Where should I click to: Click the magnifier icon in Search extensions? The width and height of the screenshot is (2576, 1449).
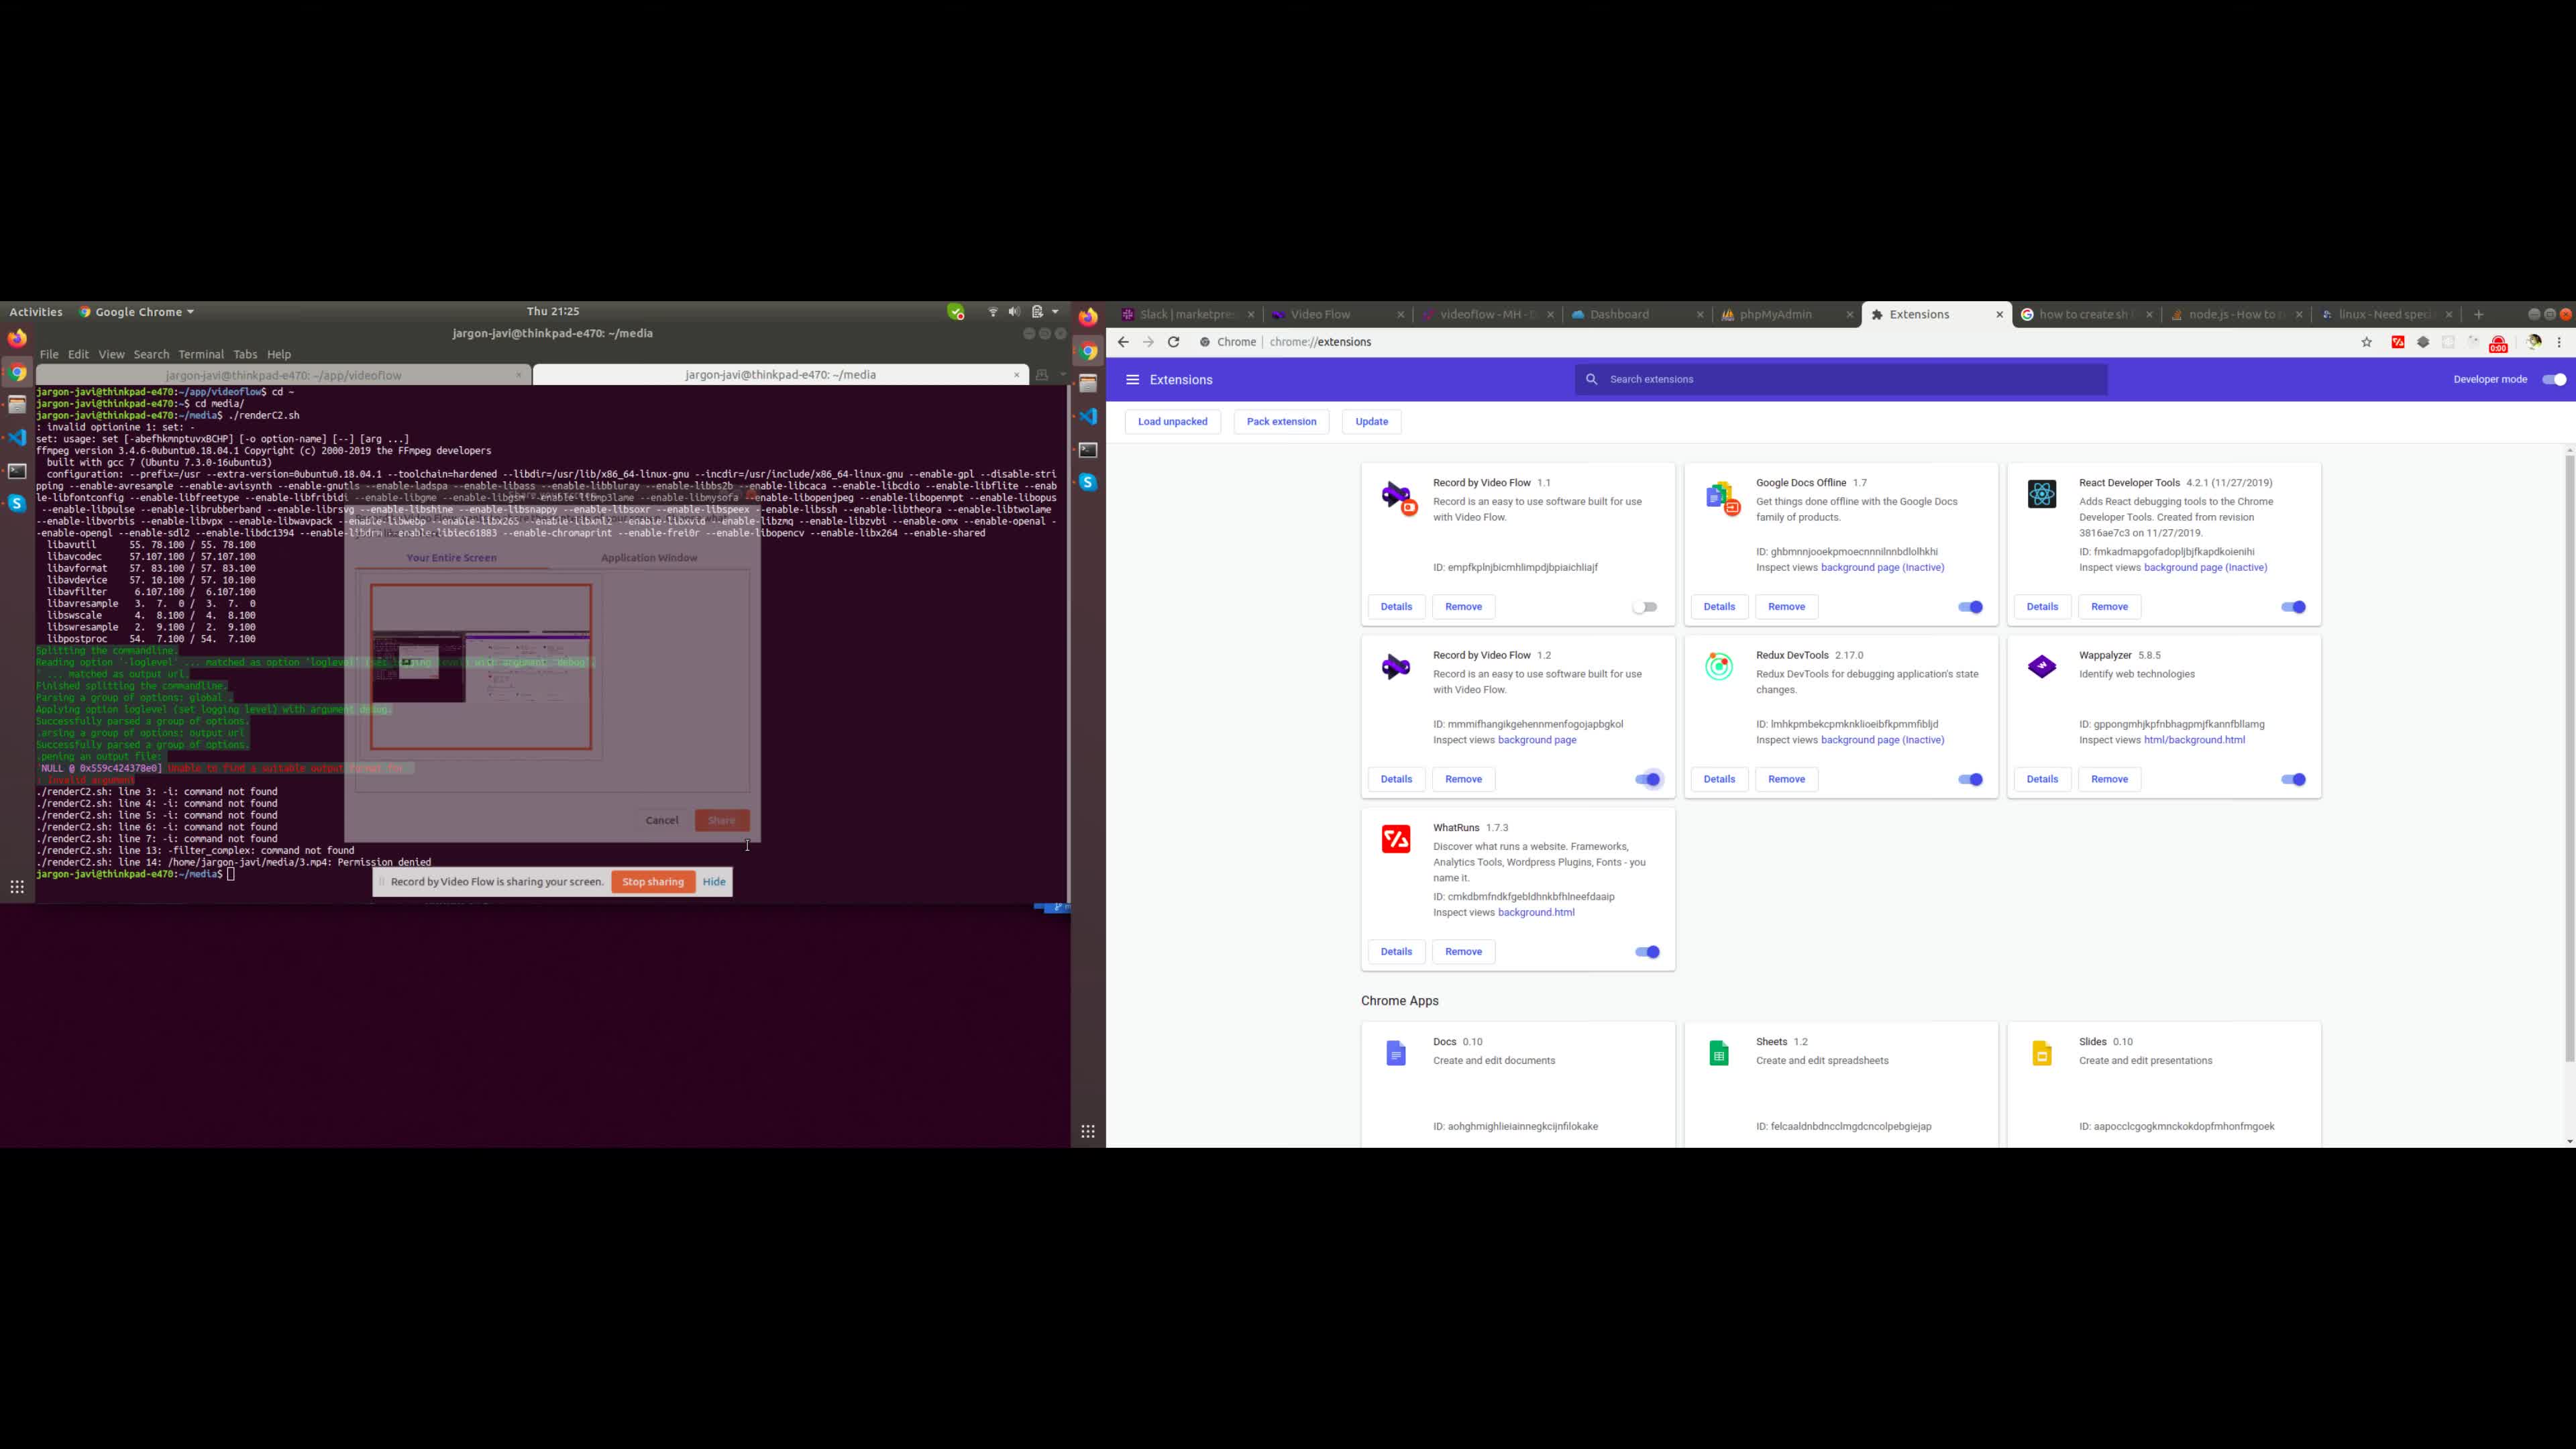pyautogui.click(x=1592, y=380)
